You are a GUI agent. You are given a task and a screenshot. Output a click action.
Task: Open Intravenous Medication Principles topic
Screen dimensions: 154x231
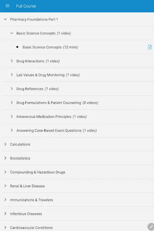point(51,117)
